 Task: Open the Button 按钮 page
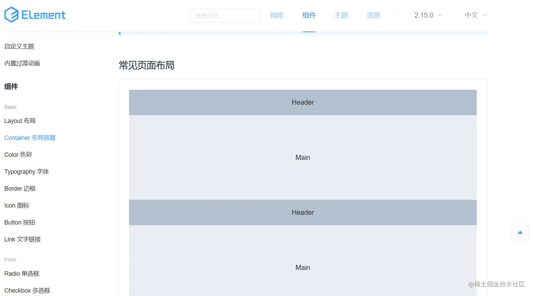[20, 222]
